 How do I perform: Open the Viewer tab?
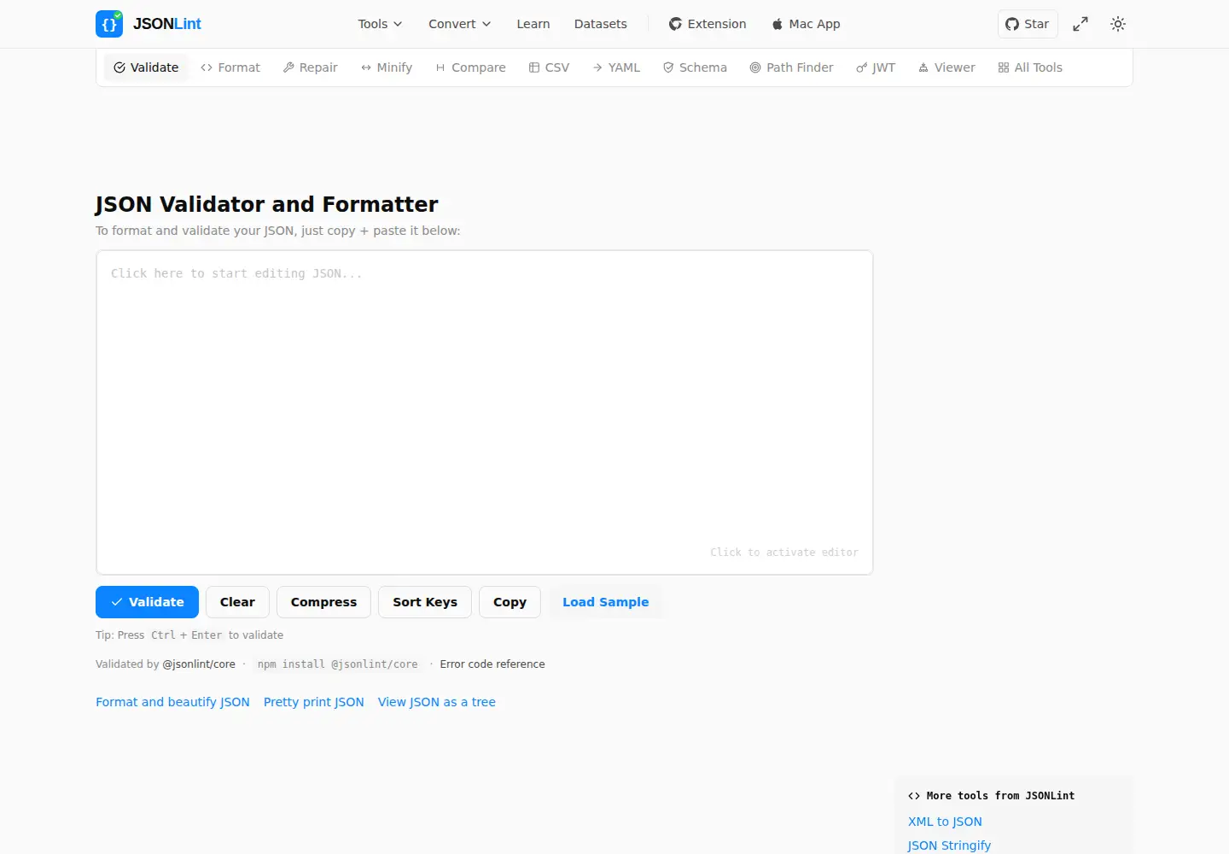[947, 67]
